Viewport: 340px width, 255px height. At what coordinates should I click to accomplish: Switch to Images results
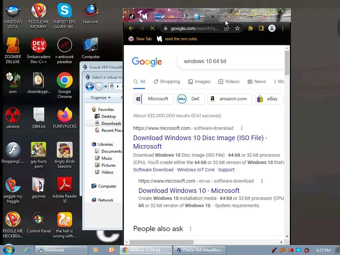pyautogui.click(x=199, y=82)
